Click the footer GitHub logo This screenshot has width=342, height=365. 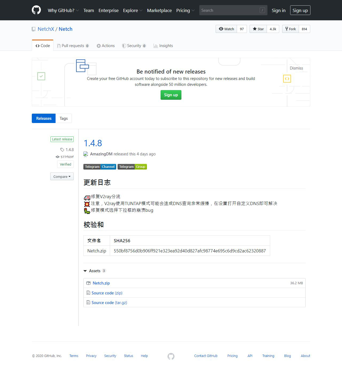click(171, 356)
